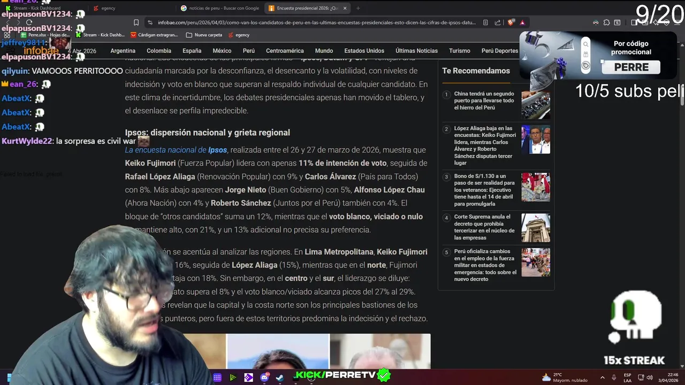Open the extensions puzzle icon in the toolbar
Screen dimensions: 685x385
606,22
